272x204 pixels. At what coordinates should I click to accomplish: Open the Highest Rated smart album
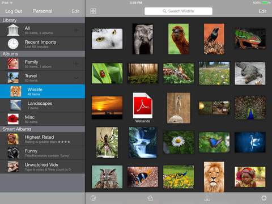42,139
